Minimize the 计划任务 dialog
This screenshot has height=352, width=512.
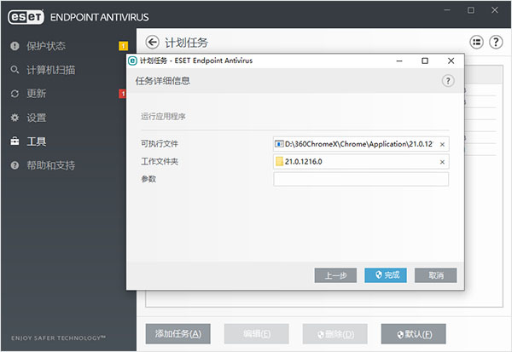coord(399,61)
